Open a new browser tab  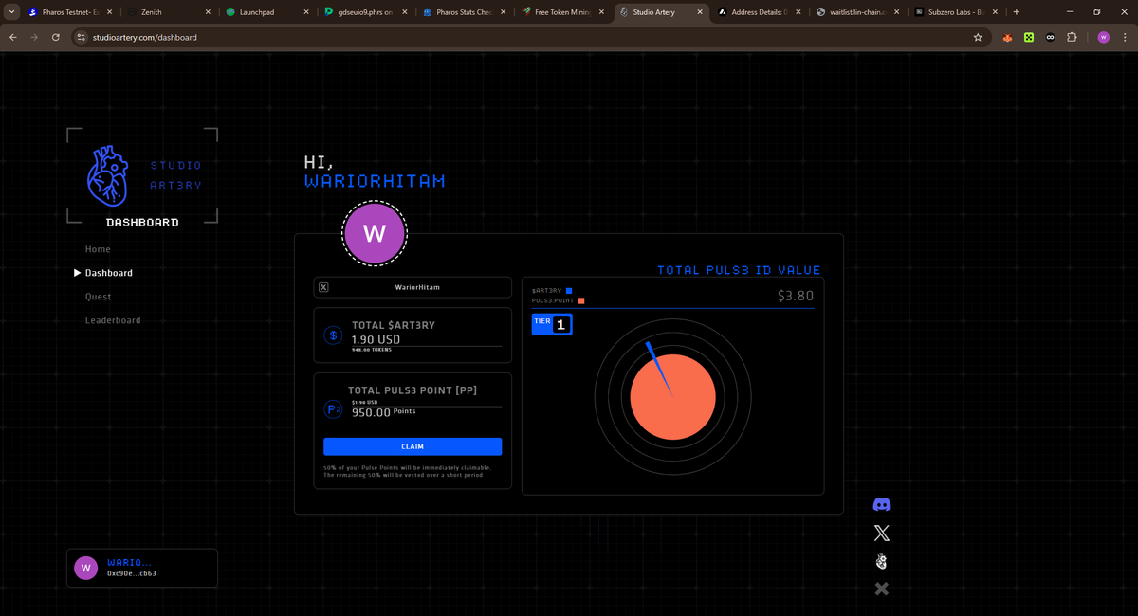click(x=1017, y=12)
